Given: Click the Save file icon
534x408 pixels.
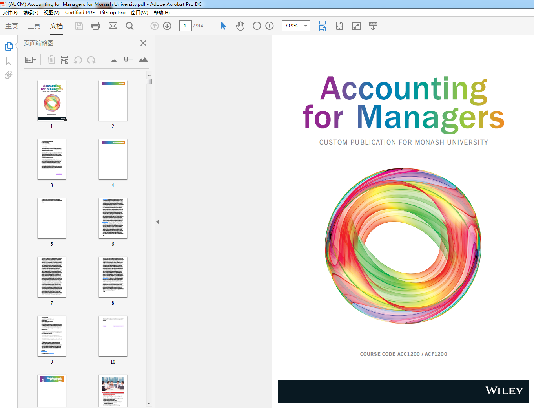Looking at the screenshot, I should pyautogui.click(x=79, y=26).
